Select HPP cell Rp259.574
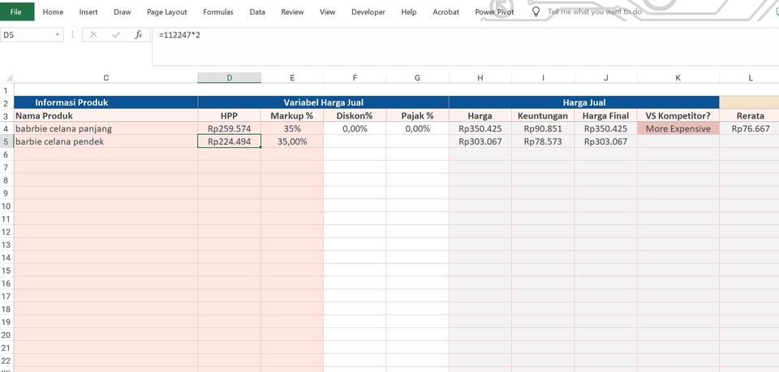This screenshot has width=779, height=372. click(x=229, y=128)
